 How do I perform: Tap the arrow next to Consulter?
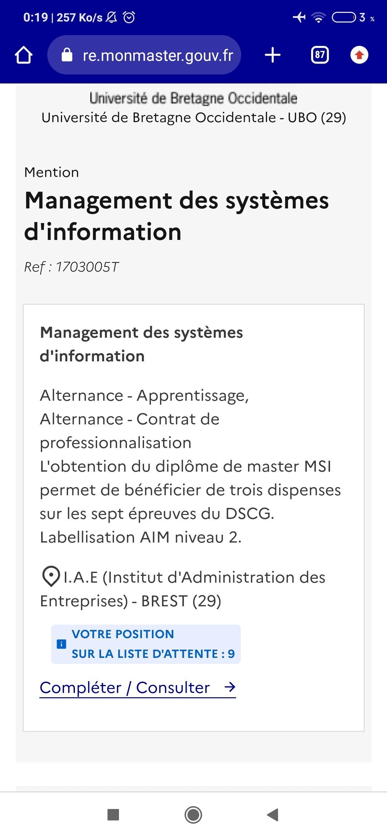pos(230,687)
